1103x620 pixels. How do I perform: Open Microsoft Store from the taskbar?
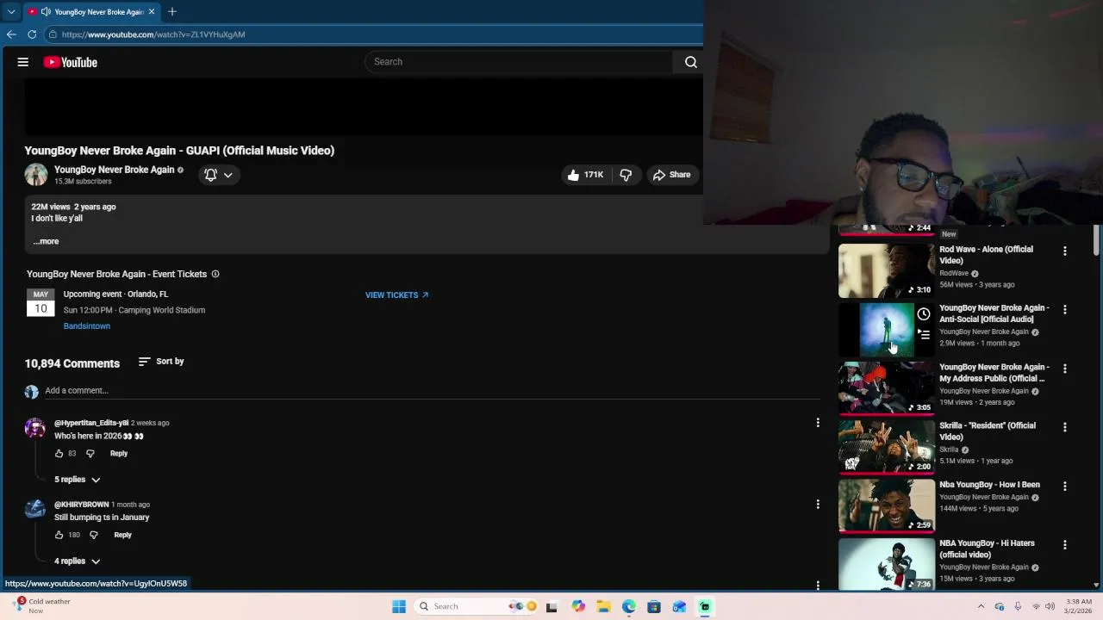pos(654,606)
